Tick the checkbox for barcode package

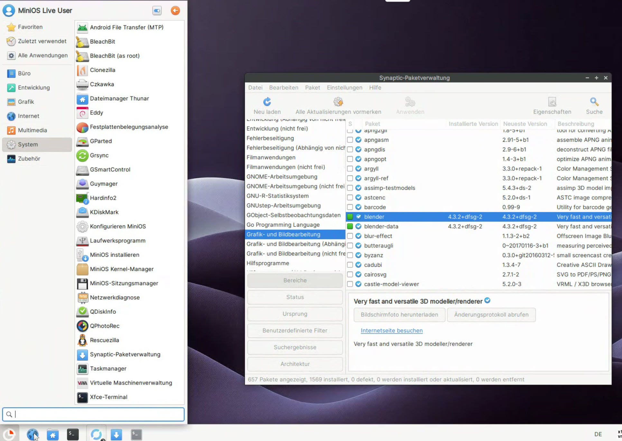tap(350, 207)
